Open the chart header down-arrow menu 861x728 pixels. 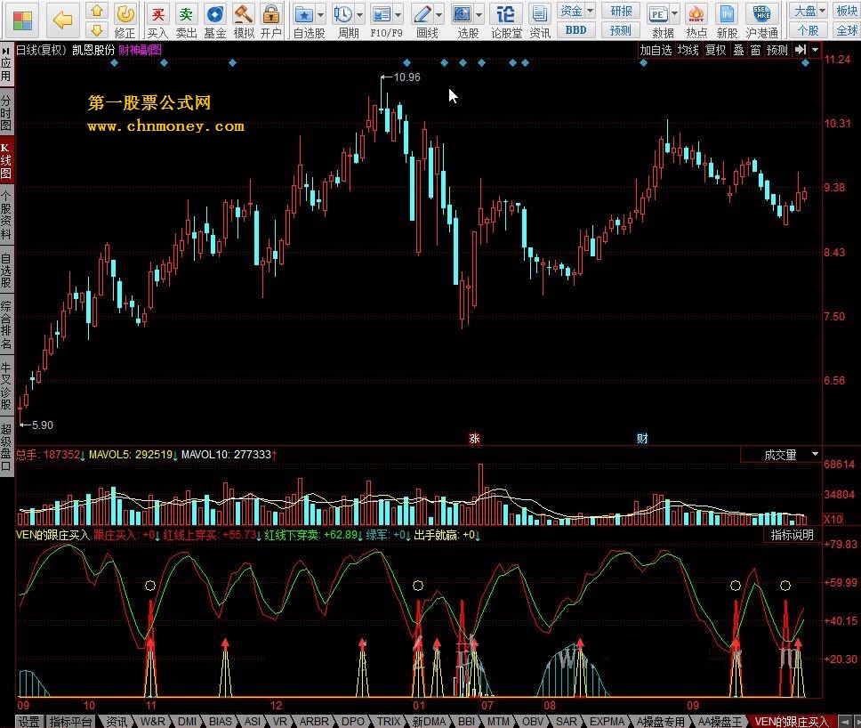[x=816, y=50]
